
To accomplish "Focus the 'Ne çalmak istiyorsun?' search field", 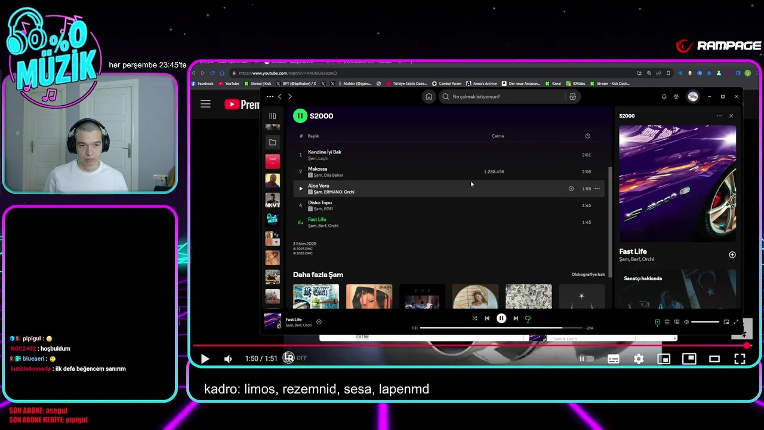I will point(503,97).
